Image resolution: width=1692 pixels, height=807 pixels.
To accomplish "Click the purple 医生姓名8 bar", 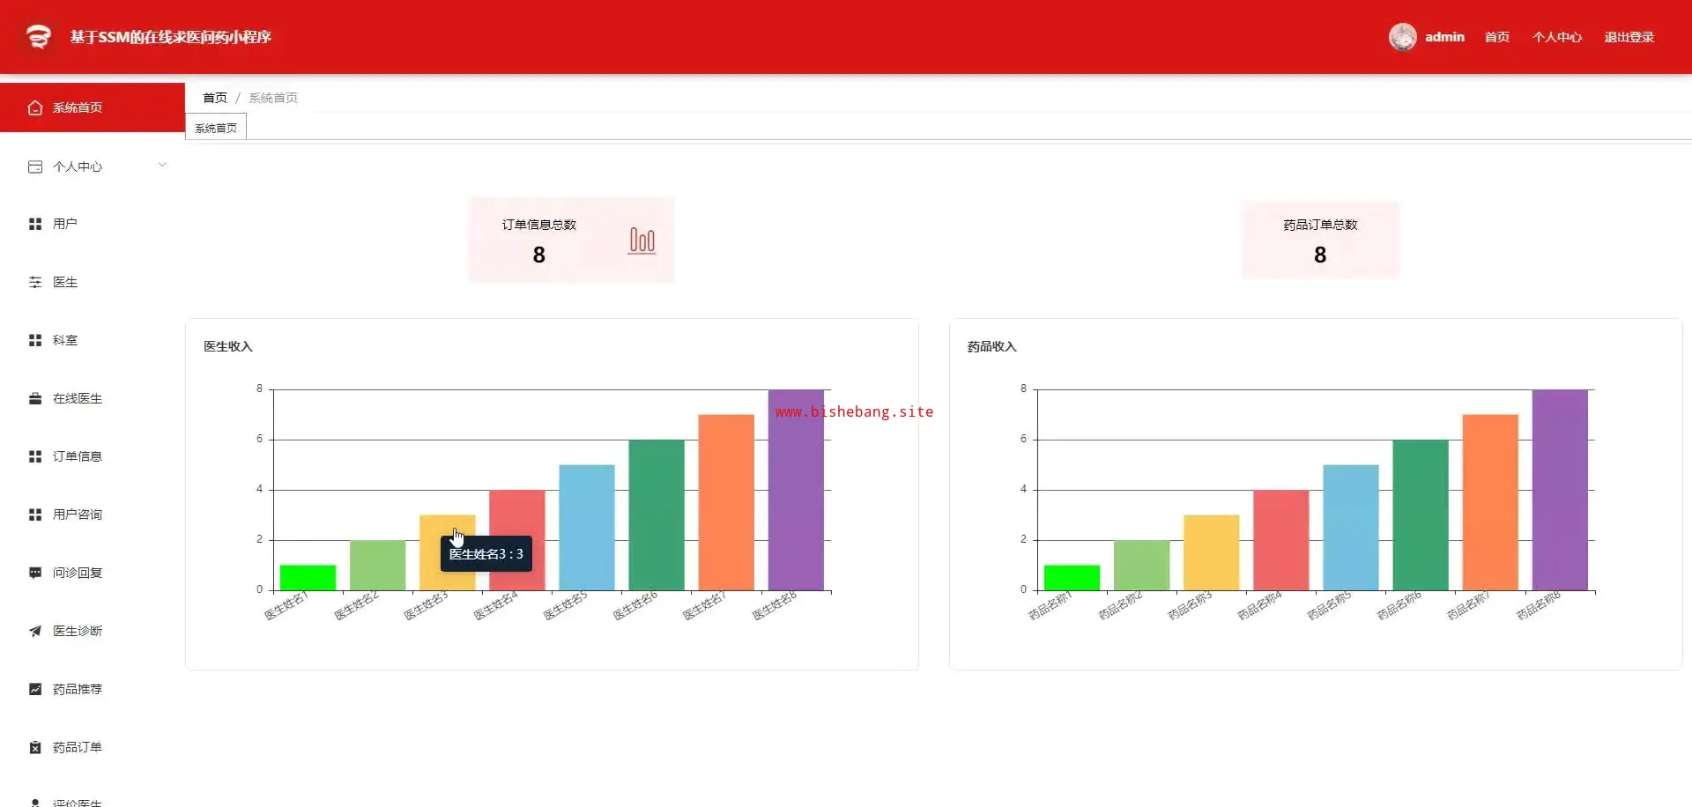I will click(x=796, y=490).
